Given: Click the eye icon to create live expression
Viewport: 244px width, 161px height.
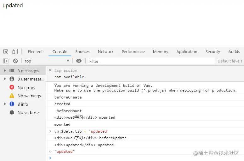Looking at the screenshot, I should (x=79, y=61).
